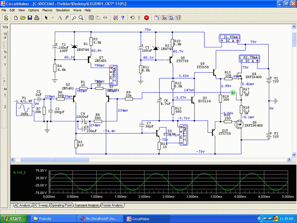Toggle the side panel toolbar icon
The width and height of the screenshot is (297, 223).
(x=6, y=18)
